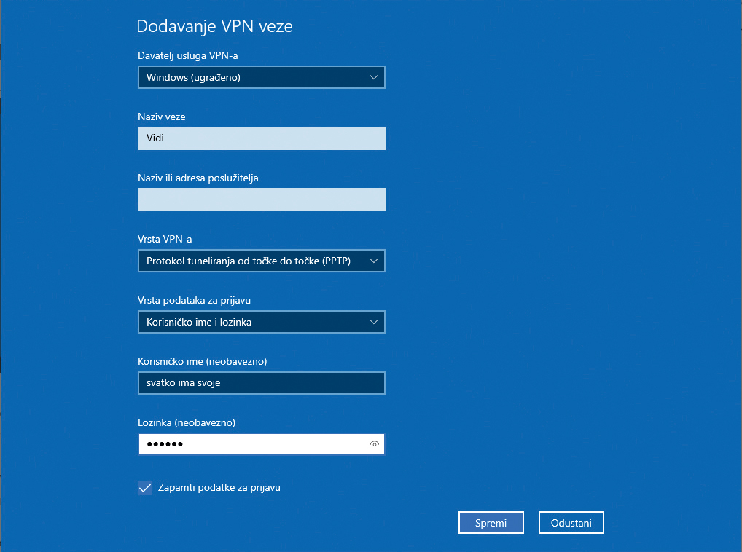Toggle the Zapamti podatke za prijavu checkbox

[145, 488]
